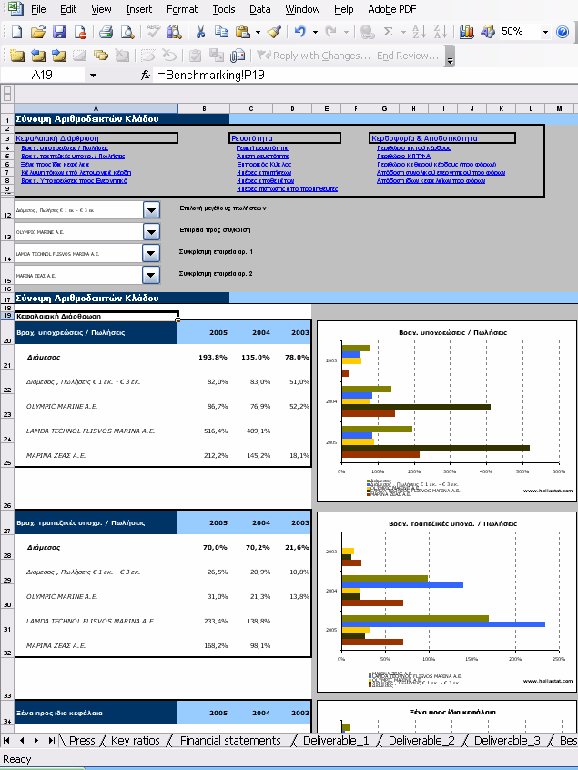Open the 50% zoom dropdown
578x770 pixels.
point(545,32)
